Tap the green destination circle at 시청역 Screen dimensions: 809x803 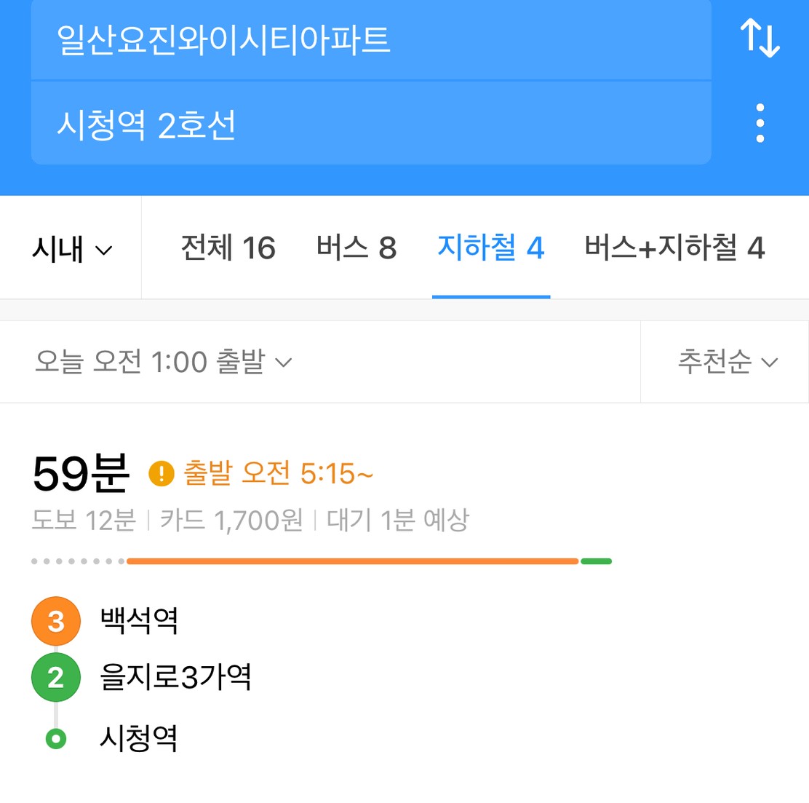pos(56,738)
